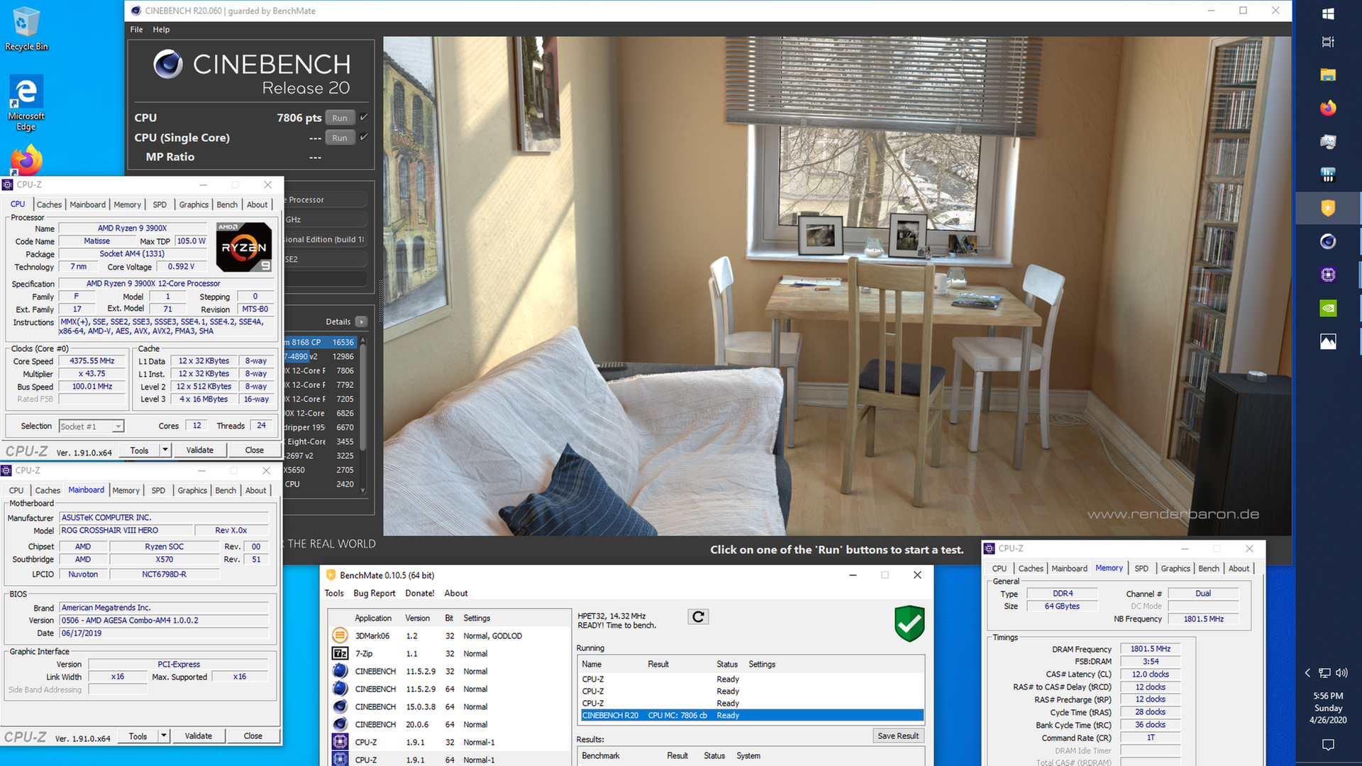Screen dimensions: 1362x766
Task: Click the network tray icon
Action: pos(1324,672)
